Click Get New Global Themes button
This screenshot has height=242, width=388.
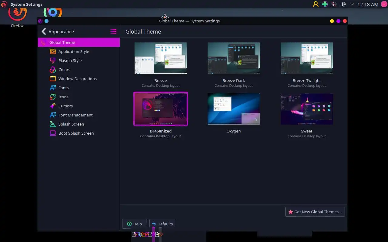click(x=315, y=212)
